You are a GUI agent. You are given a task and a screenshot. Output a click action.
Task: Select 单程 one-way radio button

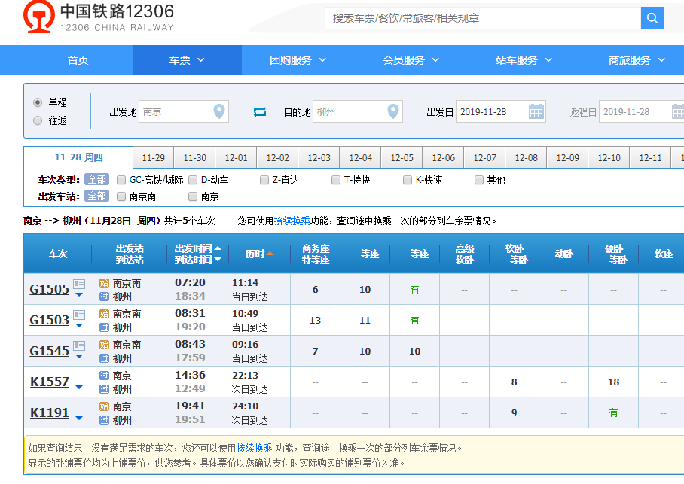(x=38, y=102)
